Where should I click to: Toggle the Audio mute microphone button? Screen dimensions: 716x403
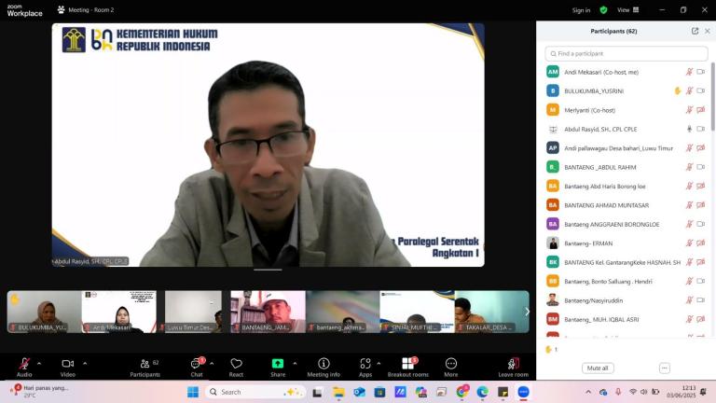[x=24, y=364]
